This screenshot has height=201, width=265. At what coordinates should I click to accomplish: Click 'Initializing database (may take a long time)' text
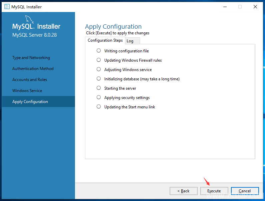click(x=142, y=79)
